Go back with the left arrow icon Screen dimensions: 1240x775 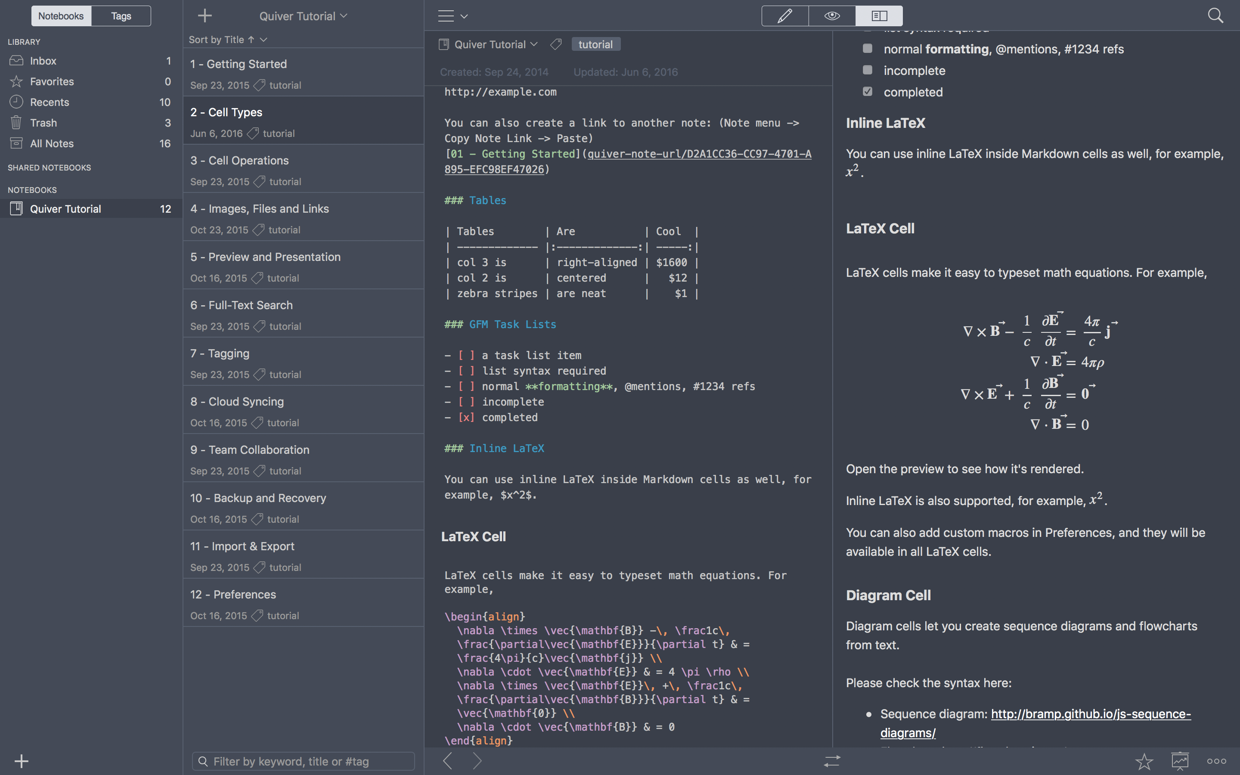click(x=448, y=761)
